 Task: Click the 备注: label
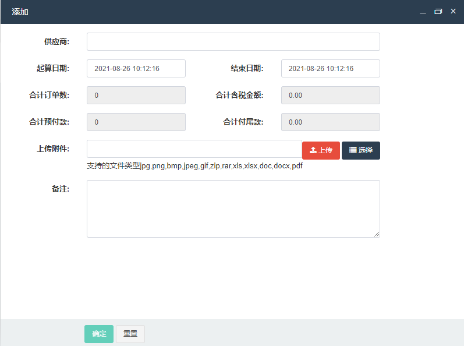point(61,189)
